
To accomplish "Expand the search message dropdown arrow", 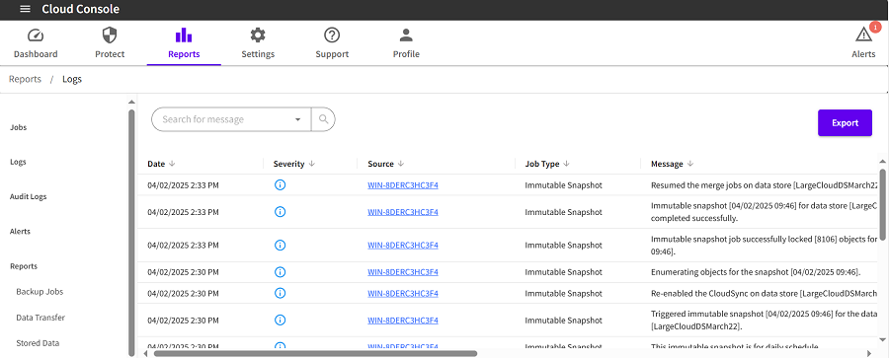I will pyautogui.click(x=298, y=119).
